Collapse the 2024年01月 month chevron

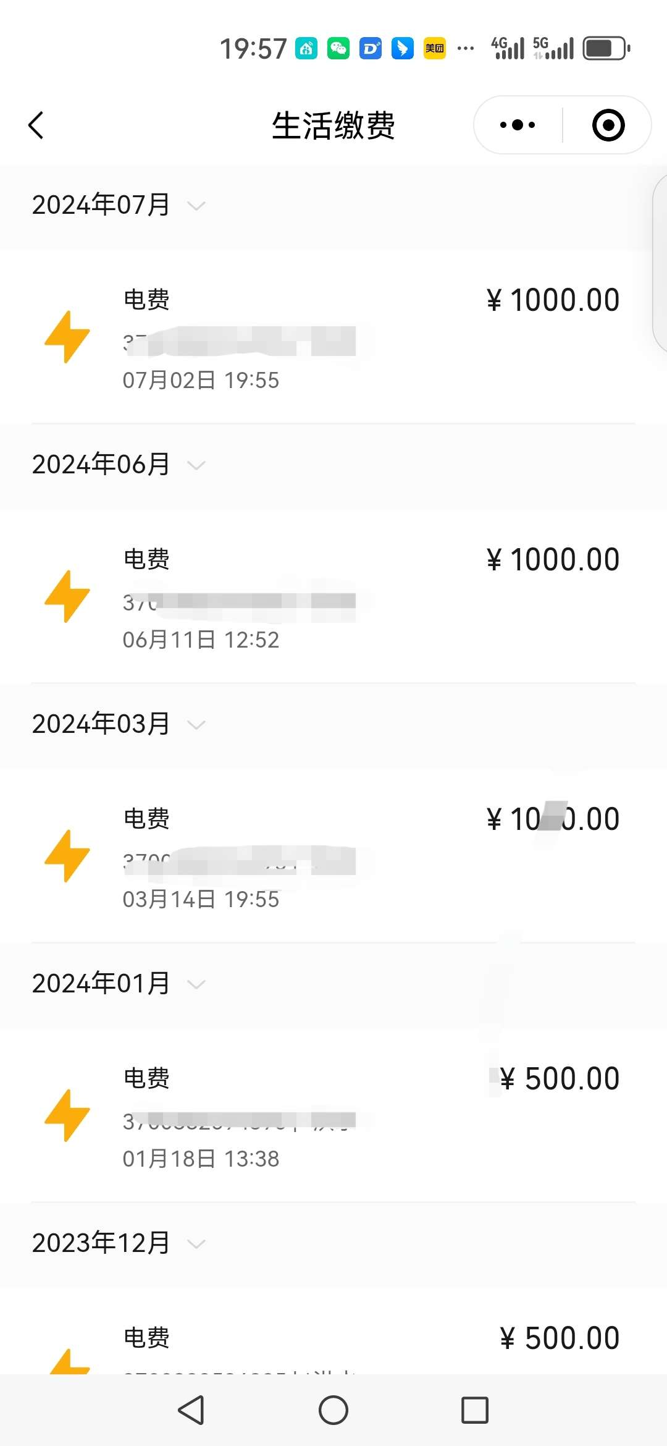coord(196,984)
